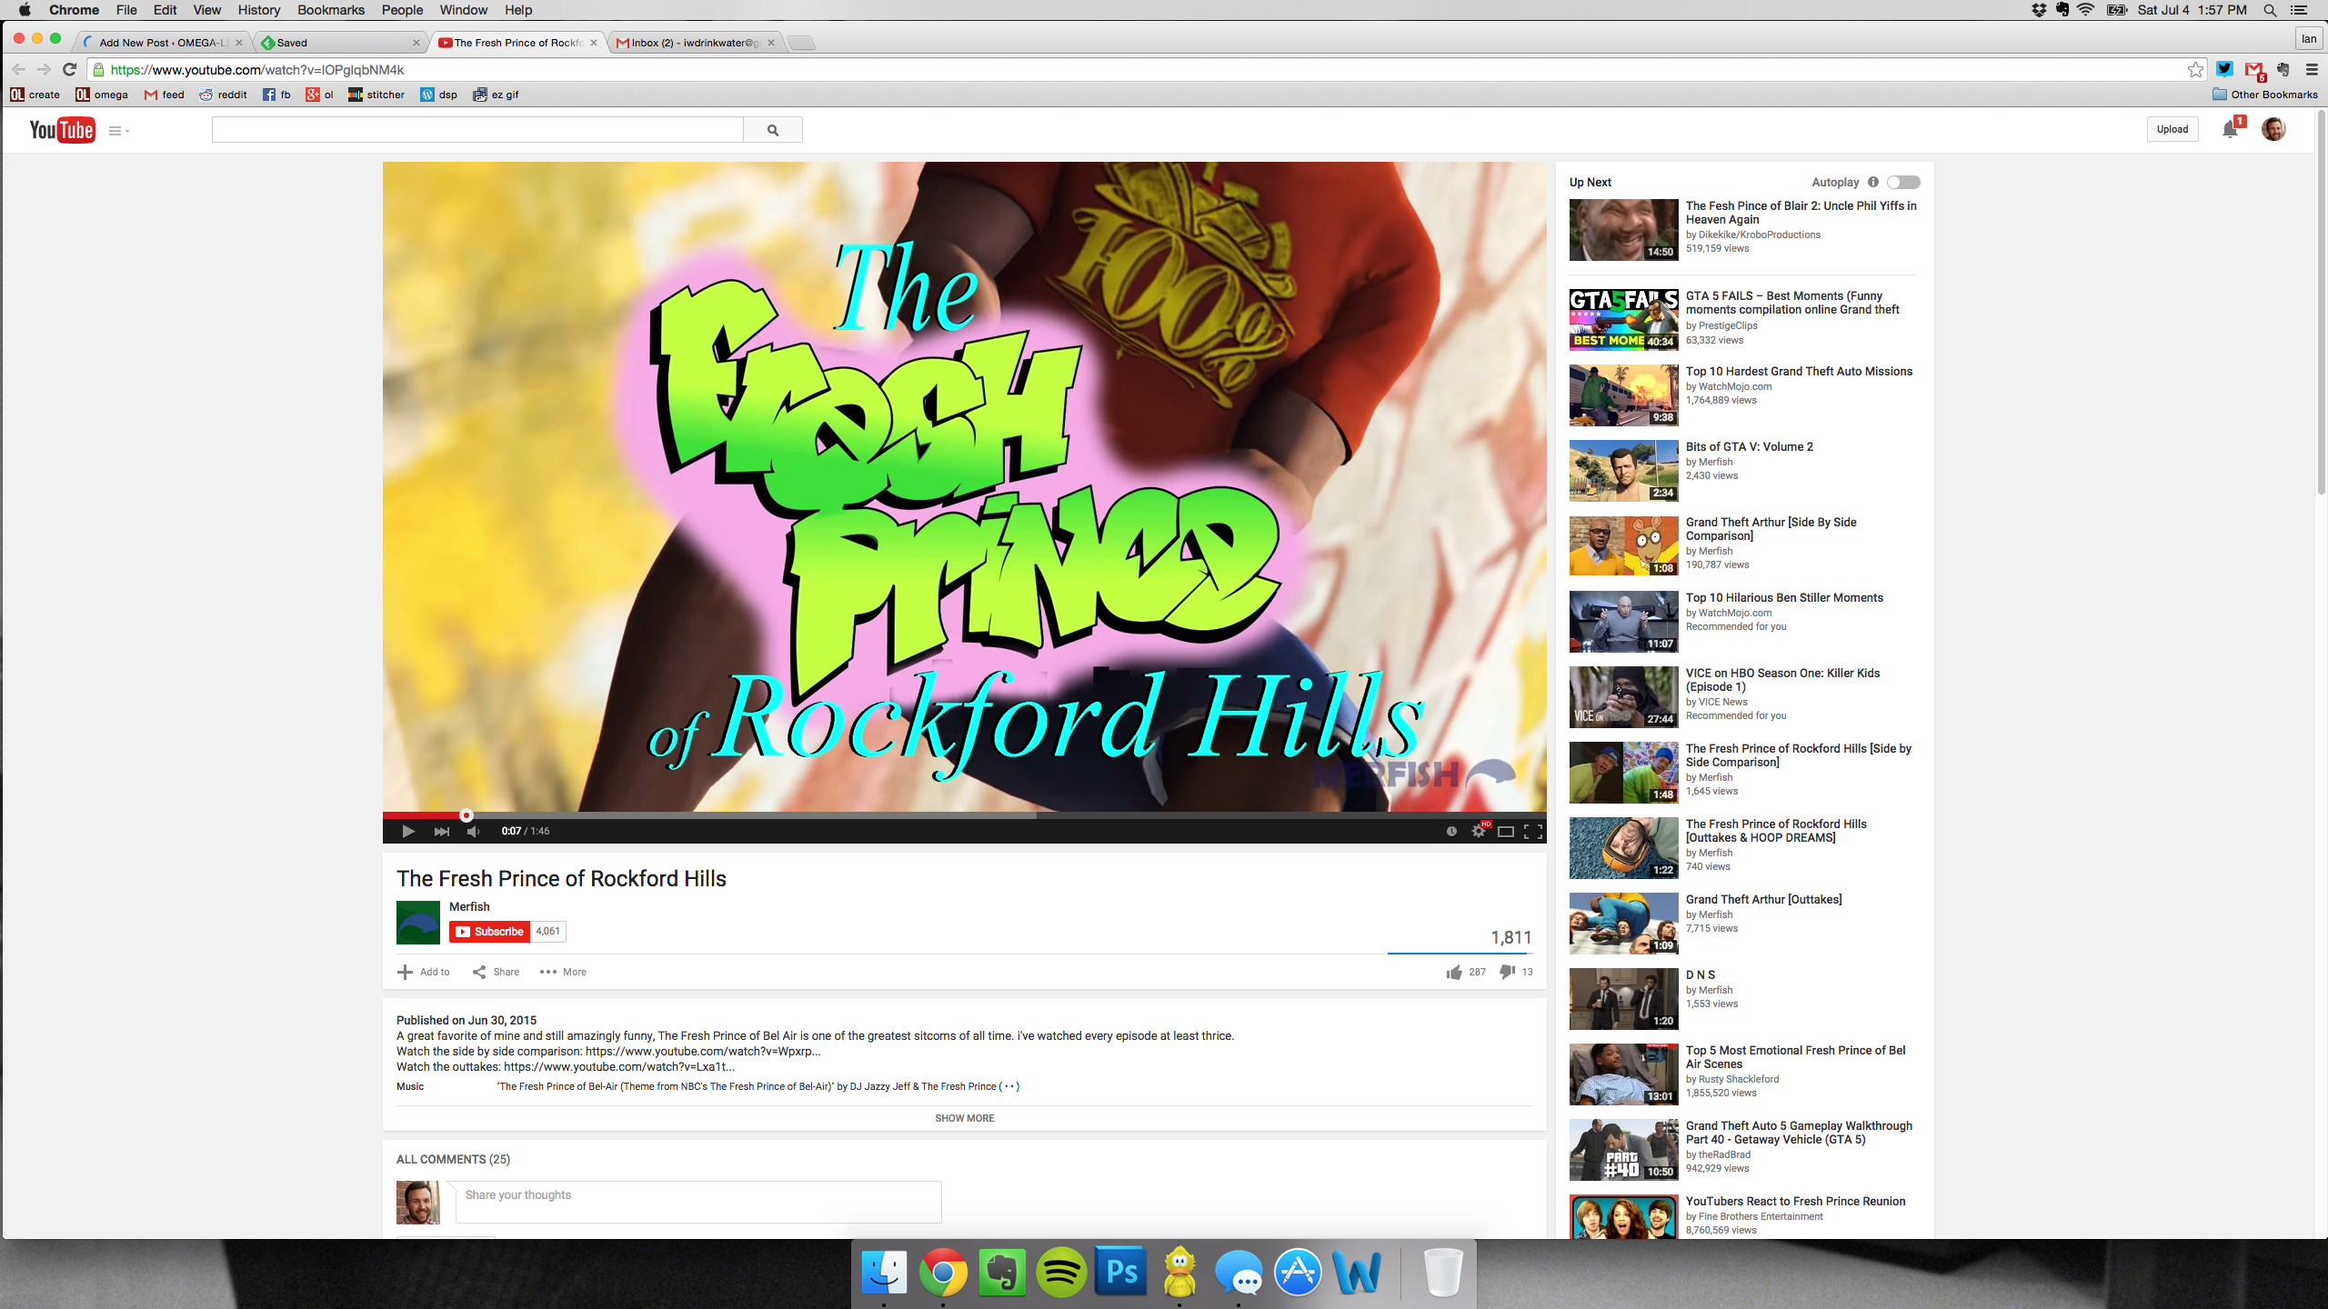The width and height of the screenshot is (2328, 1309).
Task: Click Add to under the video
Action: [x=424, y=972]
